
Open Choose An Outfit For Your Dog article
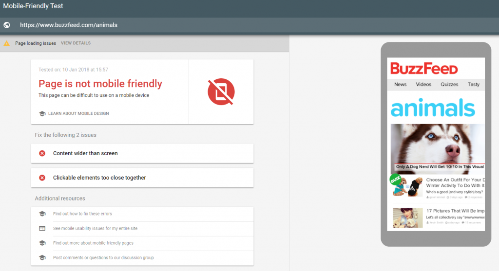click(x=455, y=182)
